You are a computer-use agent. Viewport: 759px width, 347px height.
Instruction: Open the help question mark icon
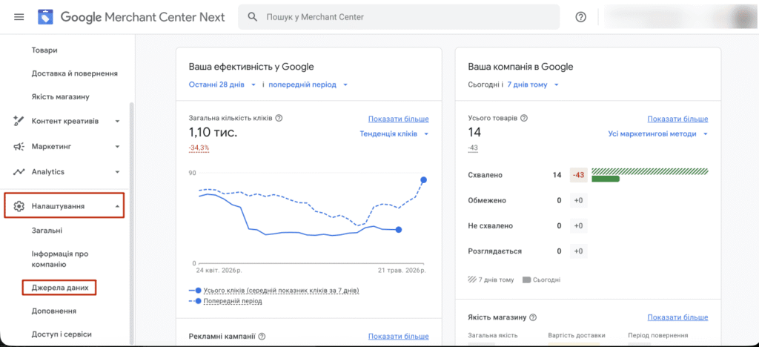click(x=580, y=17)
